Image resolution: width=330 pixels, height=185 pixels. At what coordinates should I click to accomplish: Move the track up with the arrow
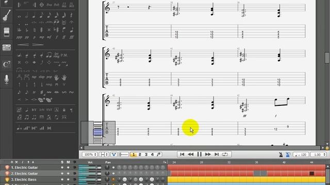pos(28,162)
